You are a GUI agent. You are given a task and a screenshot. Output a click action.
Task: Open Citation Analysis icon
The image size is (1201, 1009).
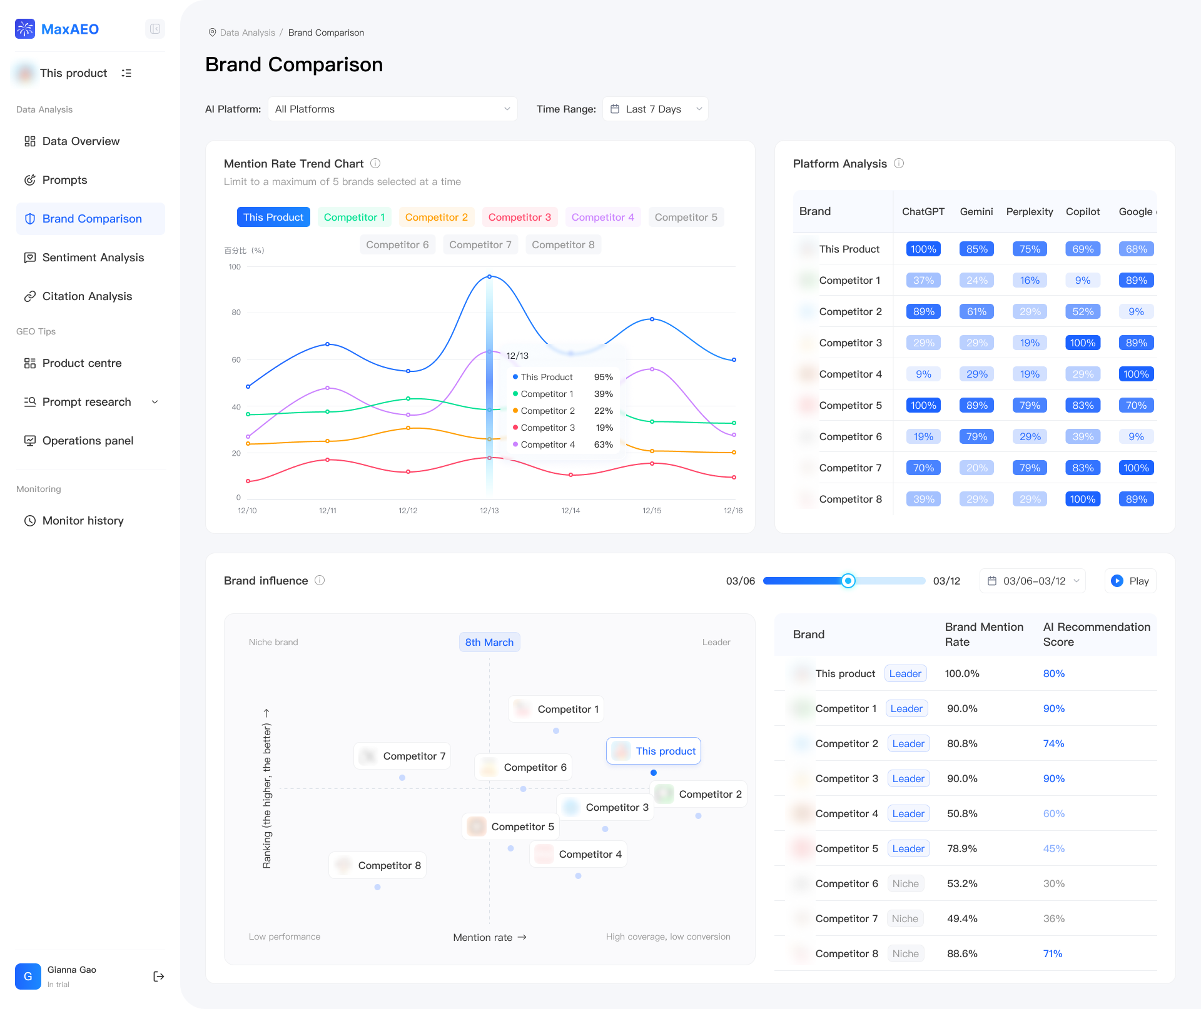tap(29, 296)
